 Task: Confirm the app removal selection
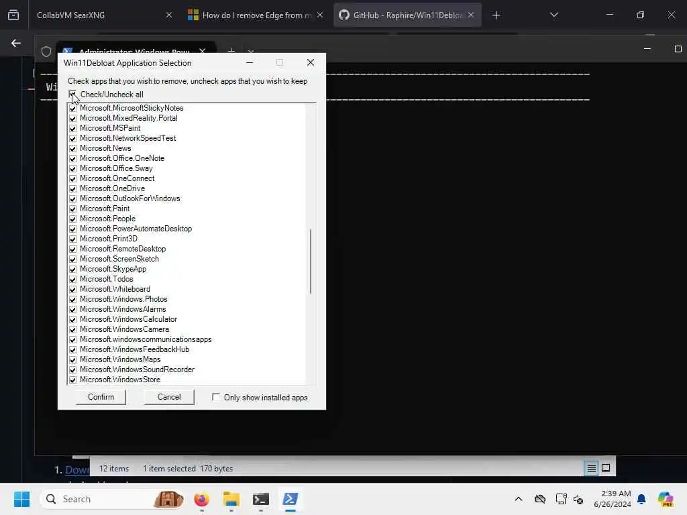tap(101, 397)
